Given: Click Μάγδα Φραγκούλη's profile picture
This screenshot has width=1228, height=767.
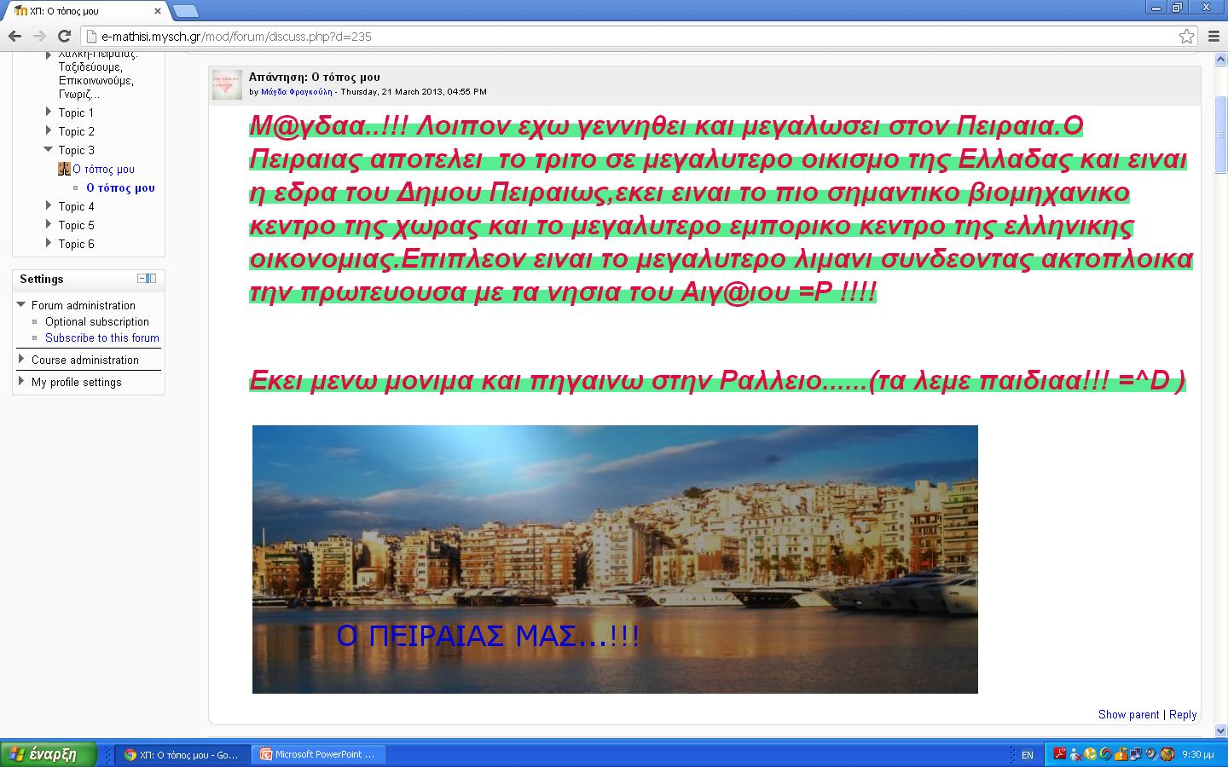Looking at the screenshot, I should click(227, 84).
